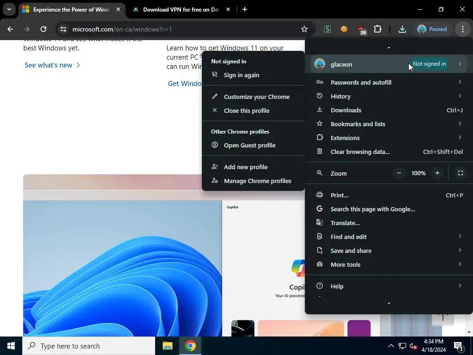This screenshot has height=355, width=473.
Task: Click the menu scroll-down arrow
Action: [389, 303]
